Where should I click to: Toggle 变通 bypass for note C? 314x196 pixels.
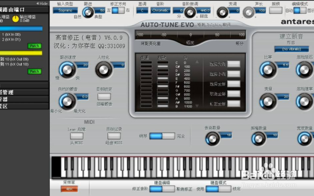tap(146, 63)
